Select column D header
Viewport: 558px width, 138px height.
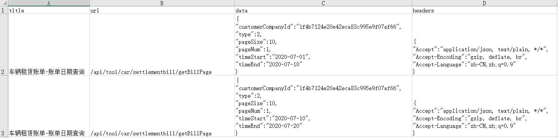click(485, 3)
